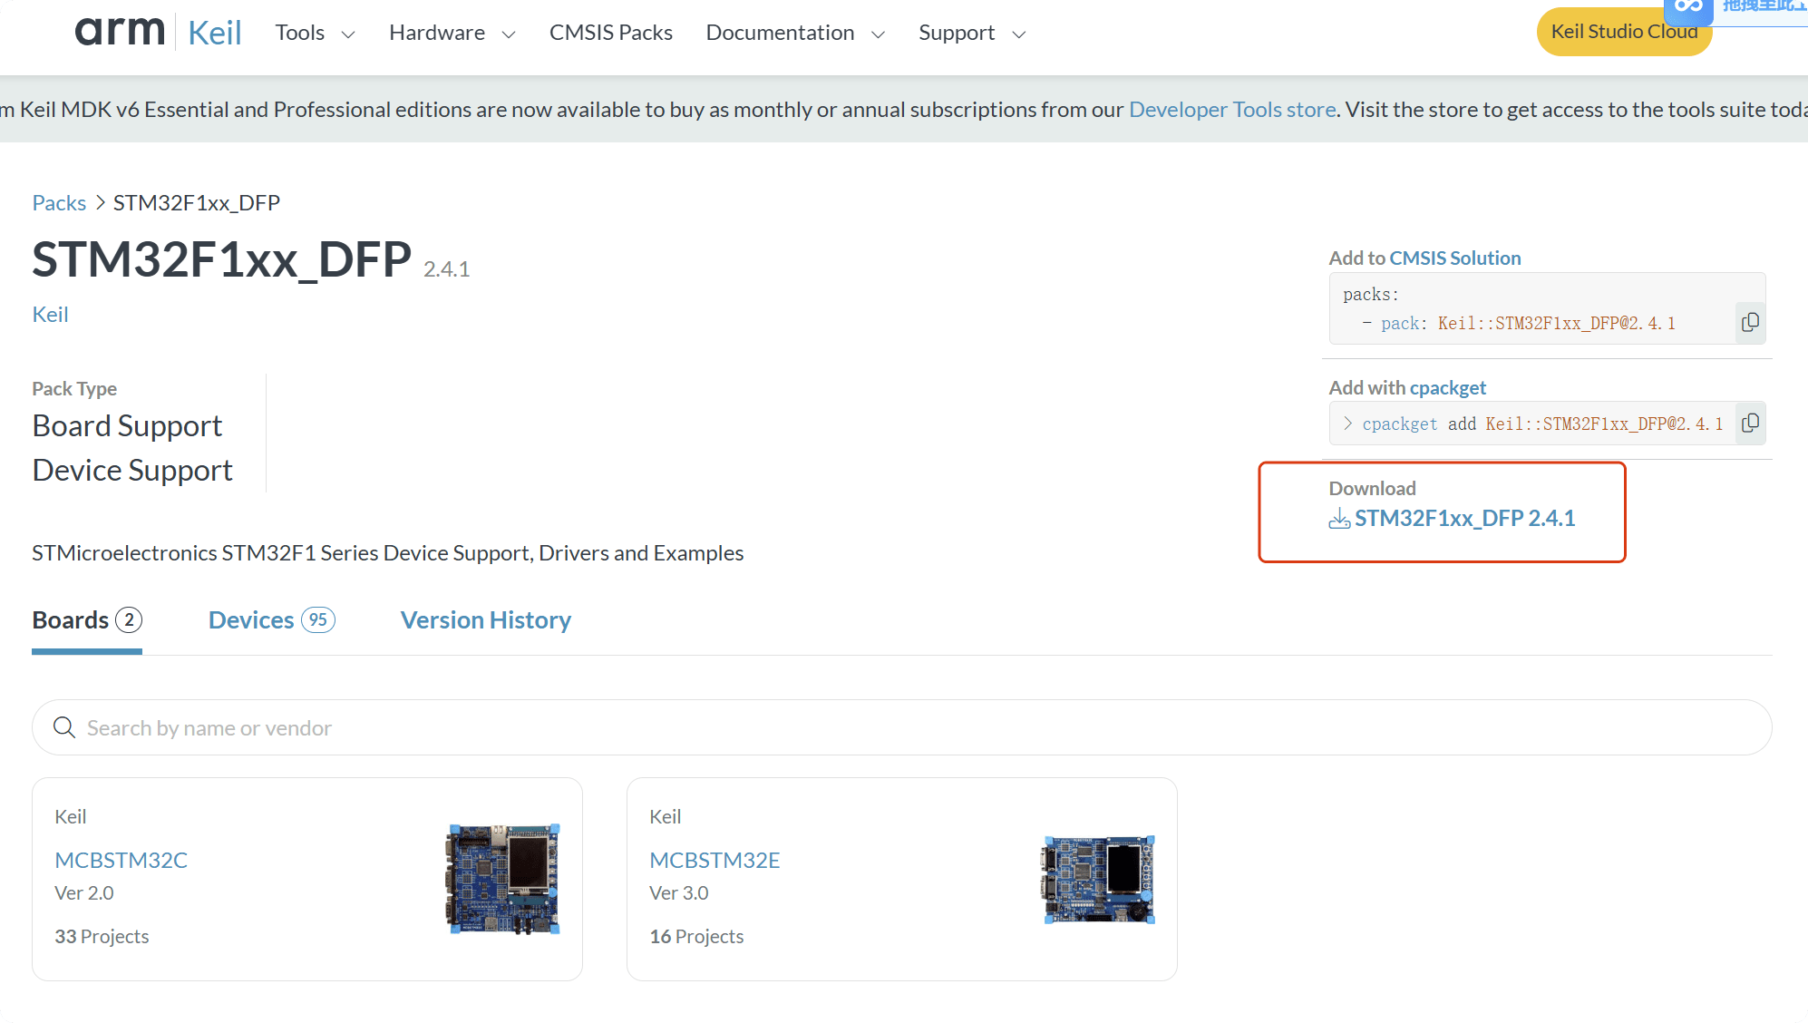Image resolution: width=1808 pixels, height=1023 pixels.
Task: Click the download icon beside STM32F1xx_DFP 2.4.1
Action: pos(1339,519)
